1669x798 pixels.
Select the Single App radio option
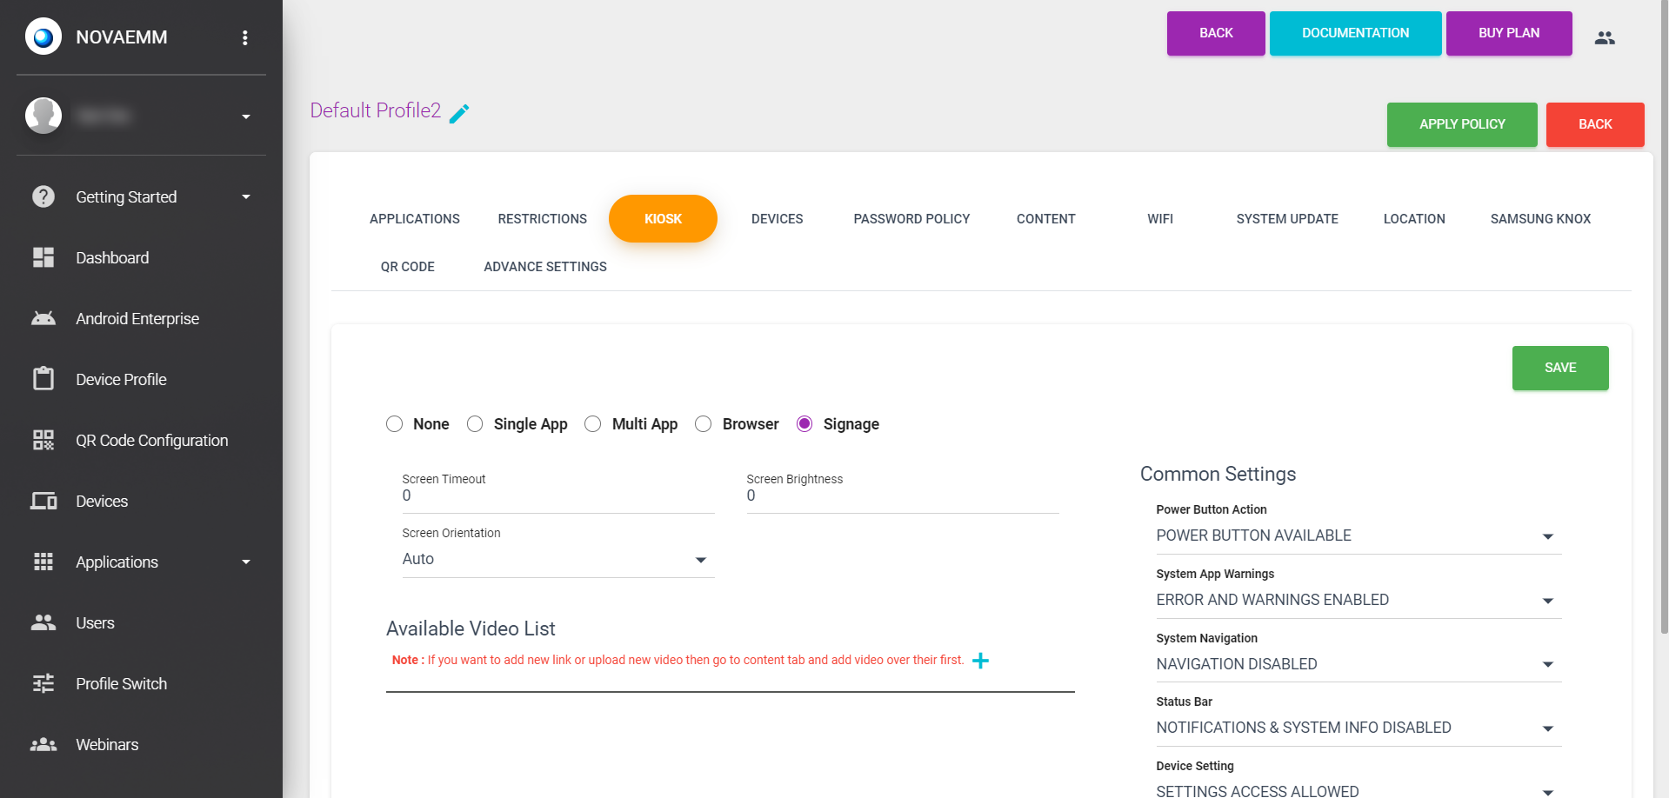pos(475,424)
